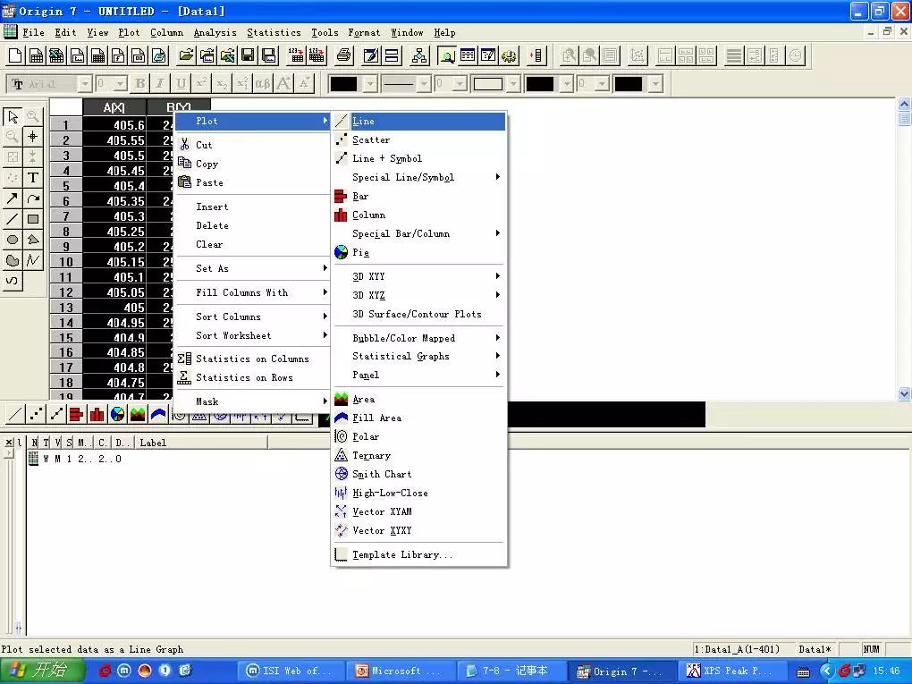The height and width of the screenshot is (684, 912).
Task: Click Area plot icon on bottom toolbar
Action: tap(138, 414)
